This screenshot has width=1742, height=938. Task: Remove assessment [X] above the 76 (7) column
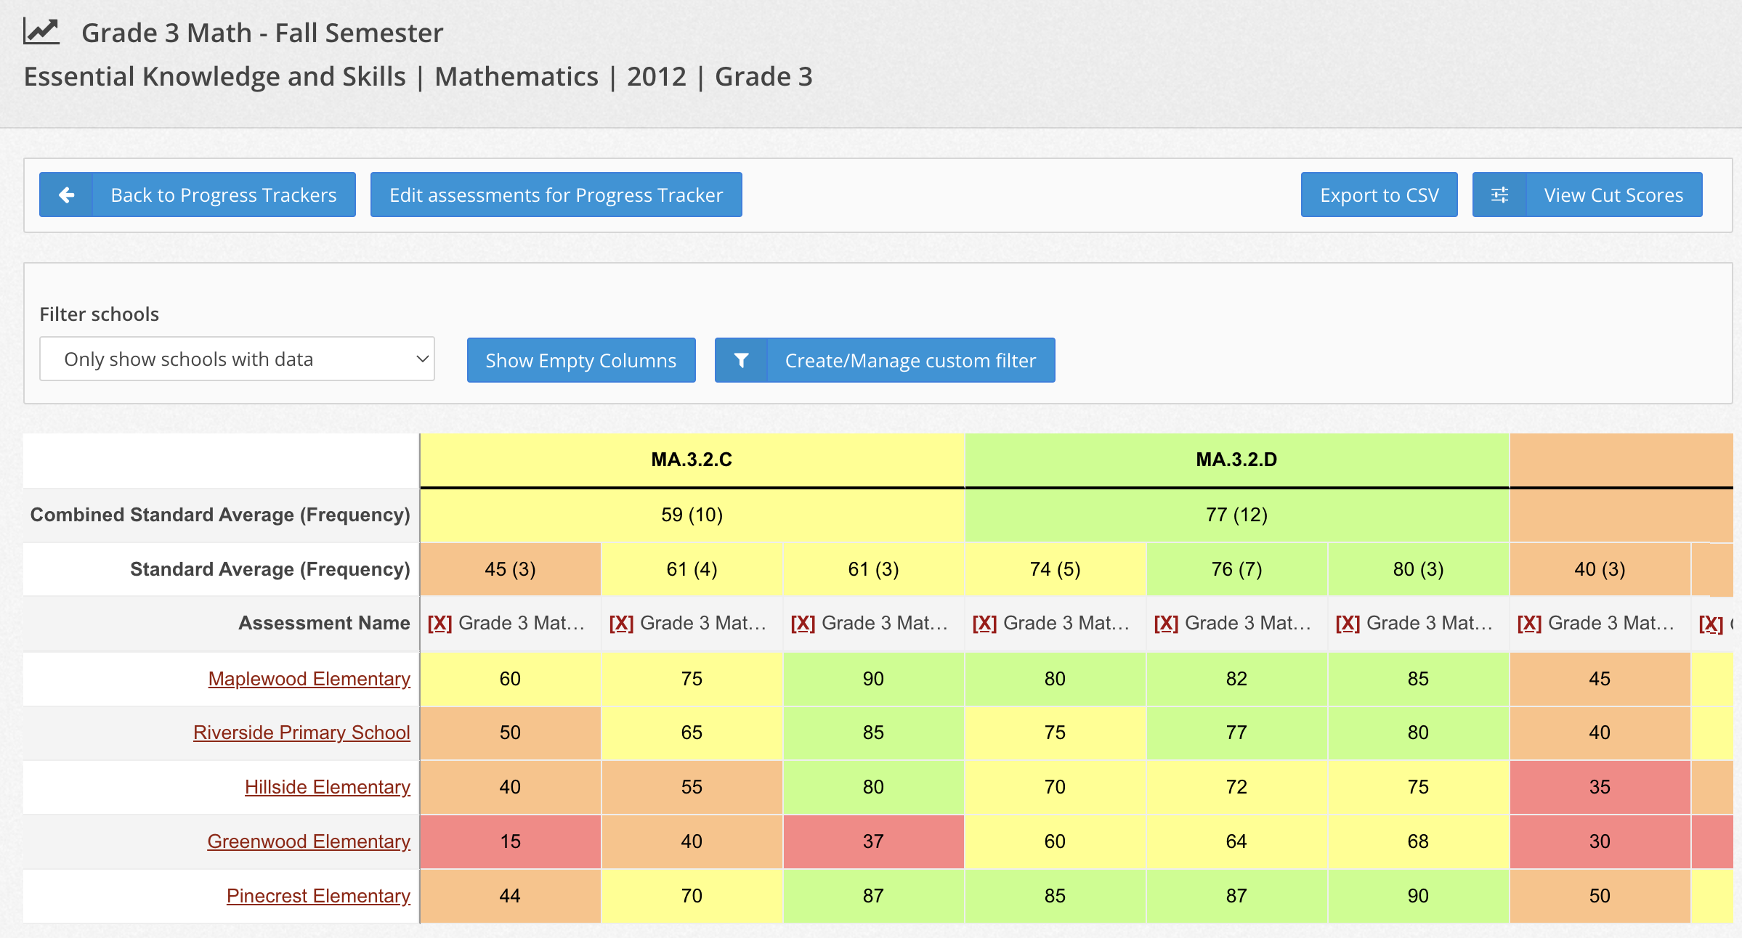click(x=1166, y=623)
